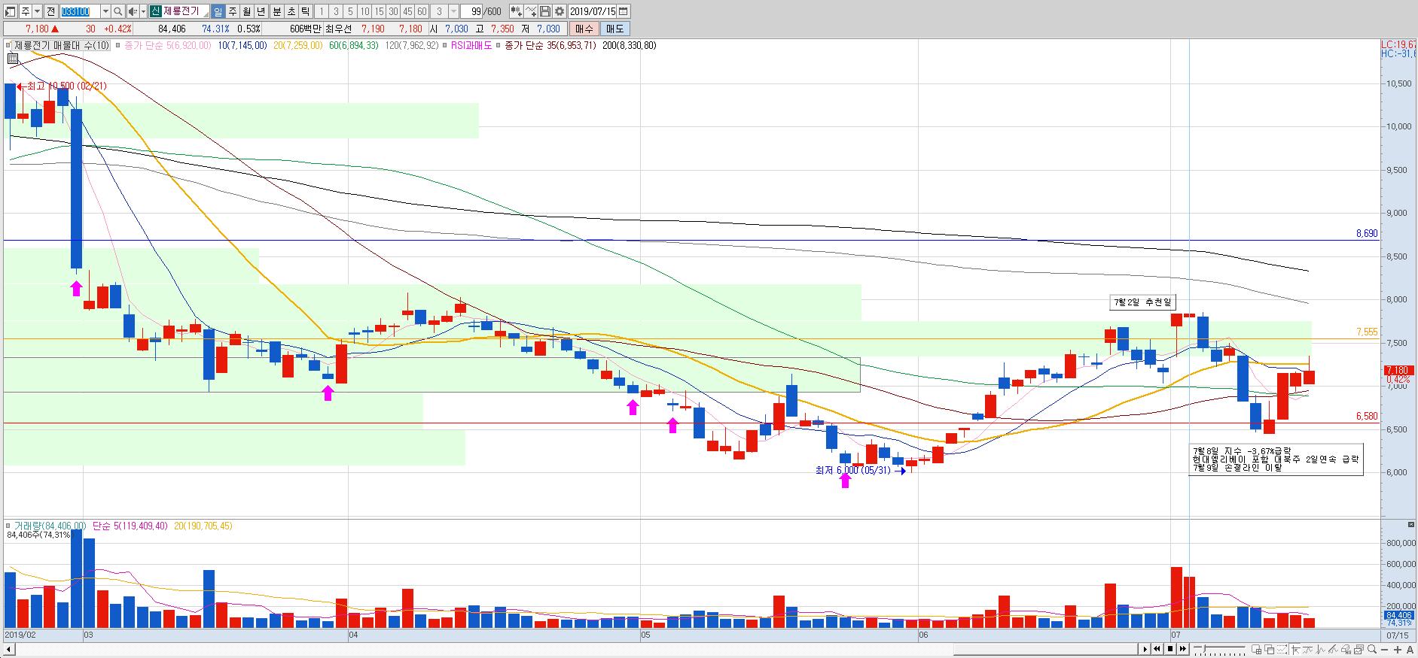
Task: Click the stock code input 033100
Action: 80,11
